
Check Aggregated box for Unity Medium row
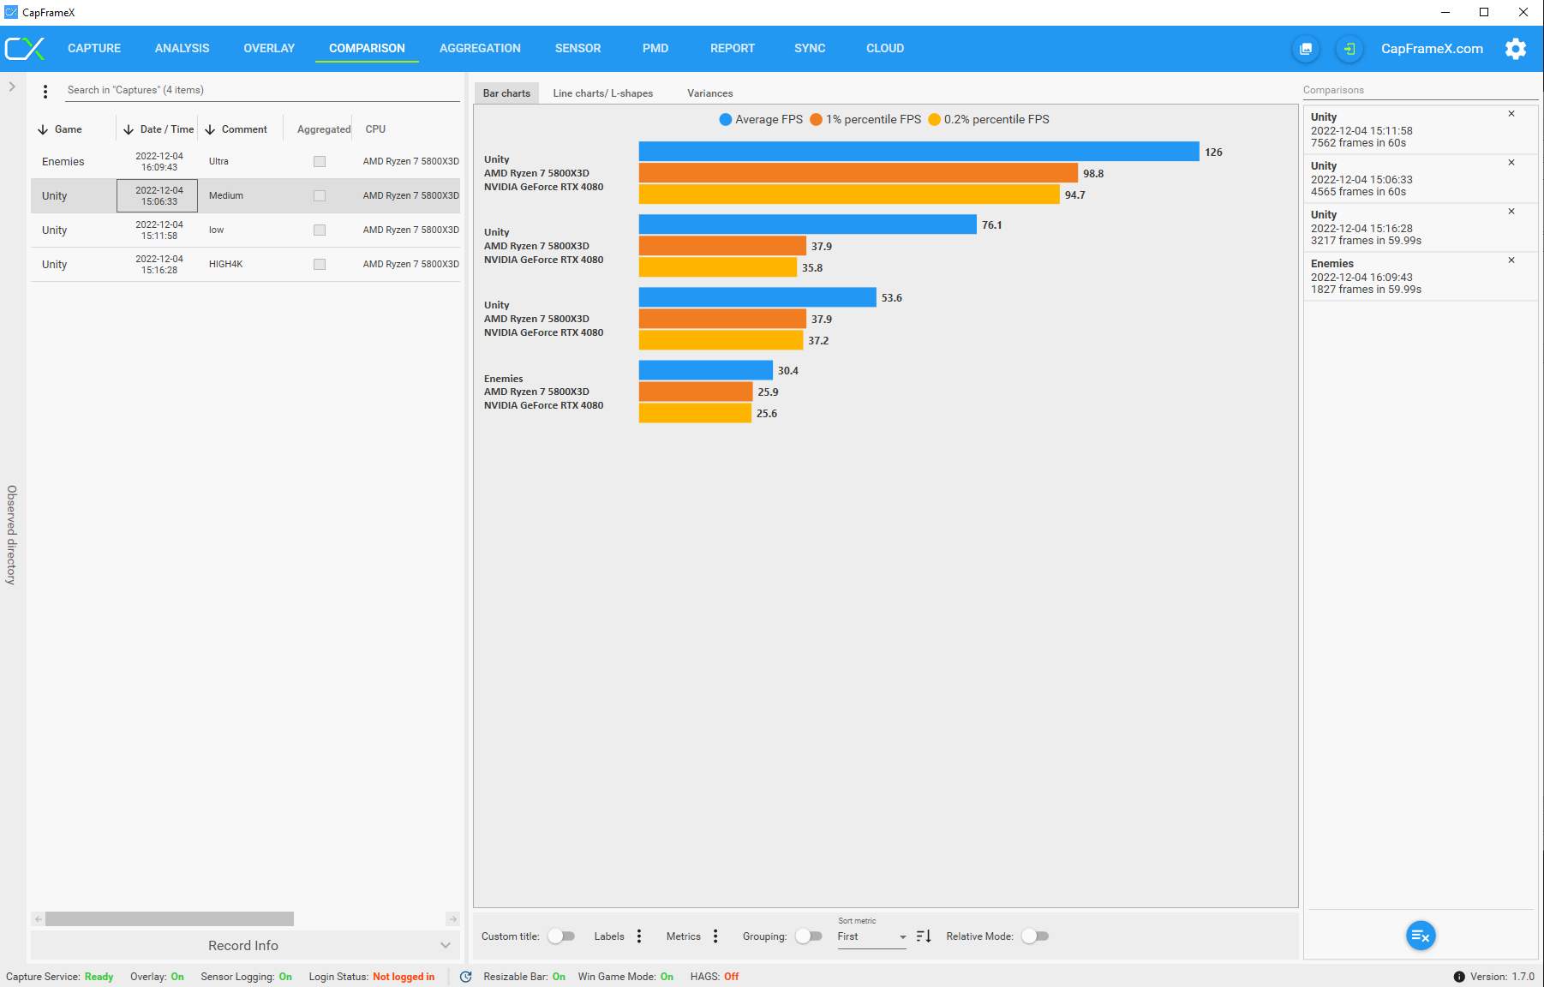320,195
